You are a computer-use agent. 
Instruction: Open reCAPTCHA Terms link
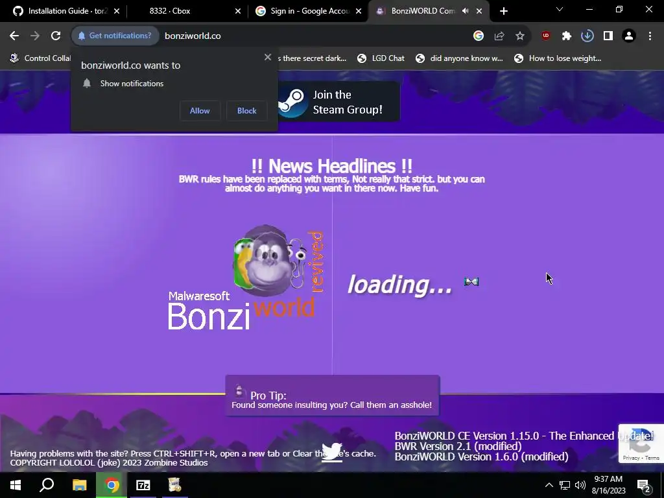(652, 458)
